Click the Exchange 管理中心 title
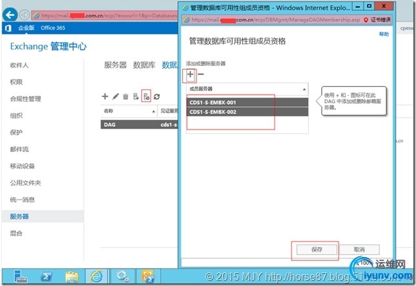Screen dimensions: 416x286 tap(48, 46)
